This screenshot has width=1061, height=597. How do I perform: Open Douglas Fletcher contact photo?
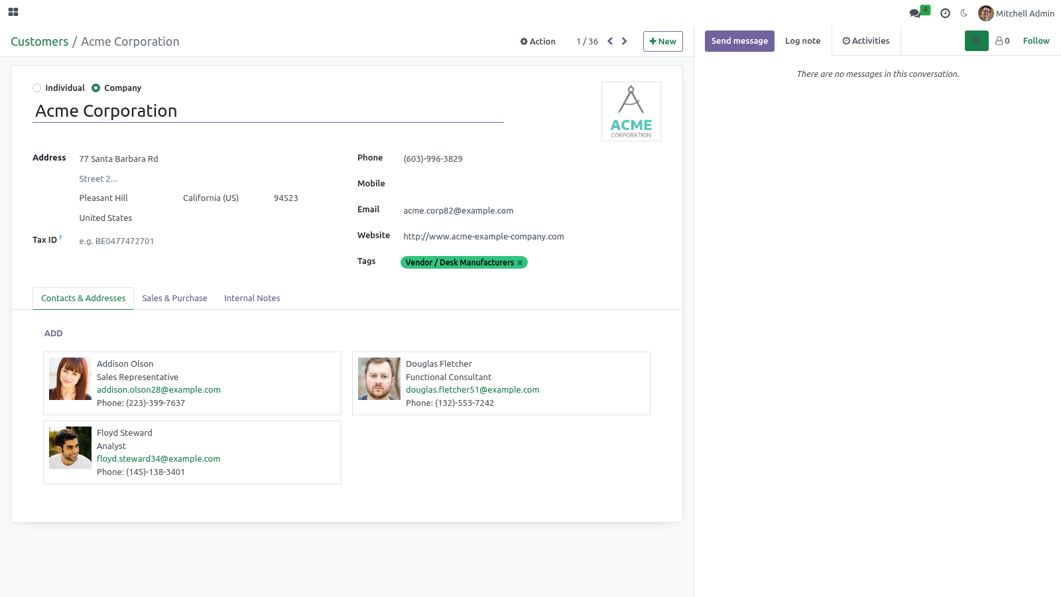click(379, 379)
